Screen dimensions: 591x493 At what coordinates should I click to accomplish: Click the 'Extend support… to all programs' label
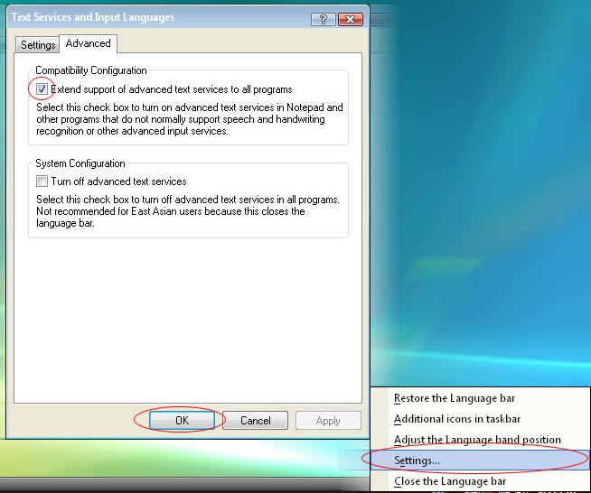[172, 89]
